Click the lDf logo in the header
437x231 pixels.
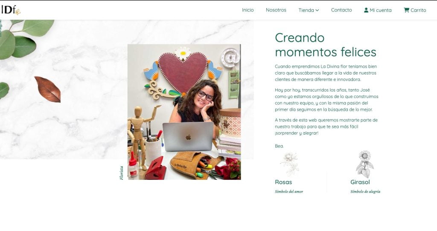click(x=11, y=10)
